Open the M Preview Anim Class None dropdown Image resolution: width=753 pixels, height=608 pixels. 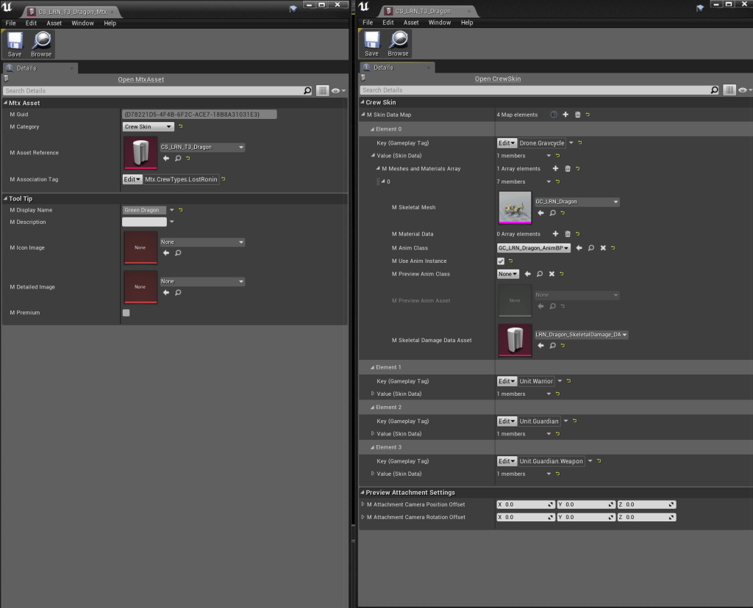click(x=507, y=274)
